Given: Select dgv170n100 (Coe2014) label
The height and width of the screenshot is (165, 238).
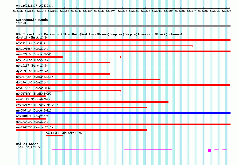Looking at the screenshot, I should 32,82.
